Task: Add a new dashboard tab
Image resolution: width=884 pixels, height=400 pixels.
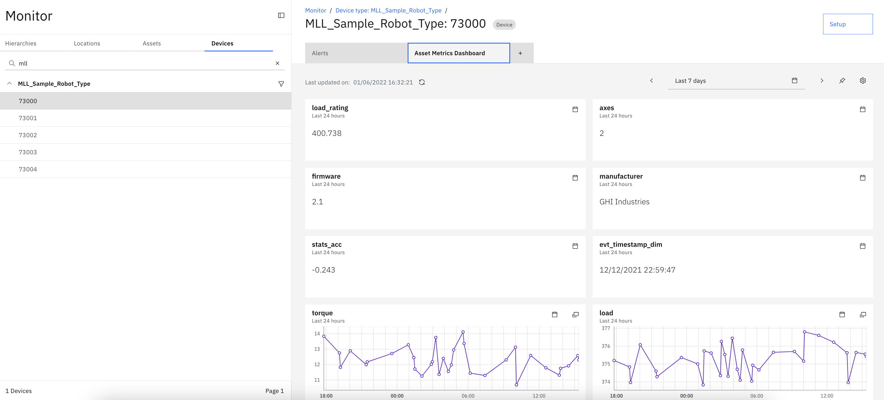Action: [520, 53]
